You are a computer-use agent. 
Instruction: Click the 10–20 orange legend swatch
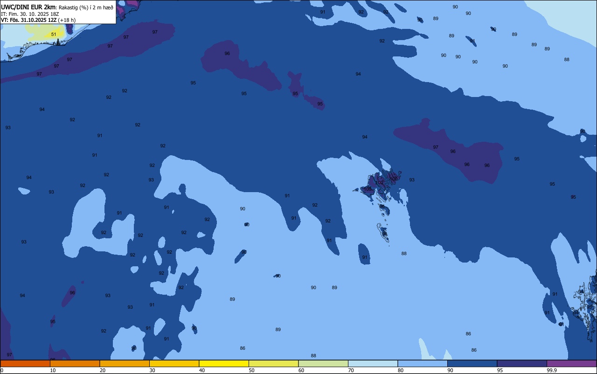75,363
